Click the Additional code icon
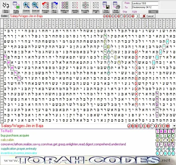This screenshot has height=165, width=176. click(x=65, y=5)
